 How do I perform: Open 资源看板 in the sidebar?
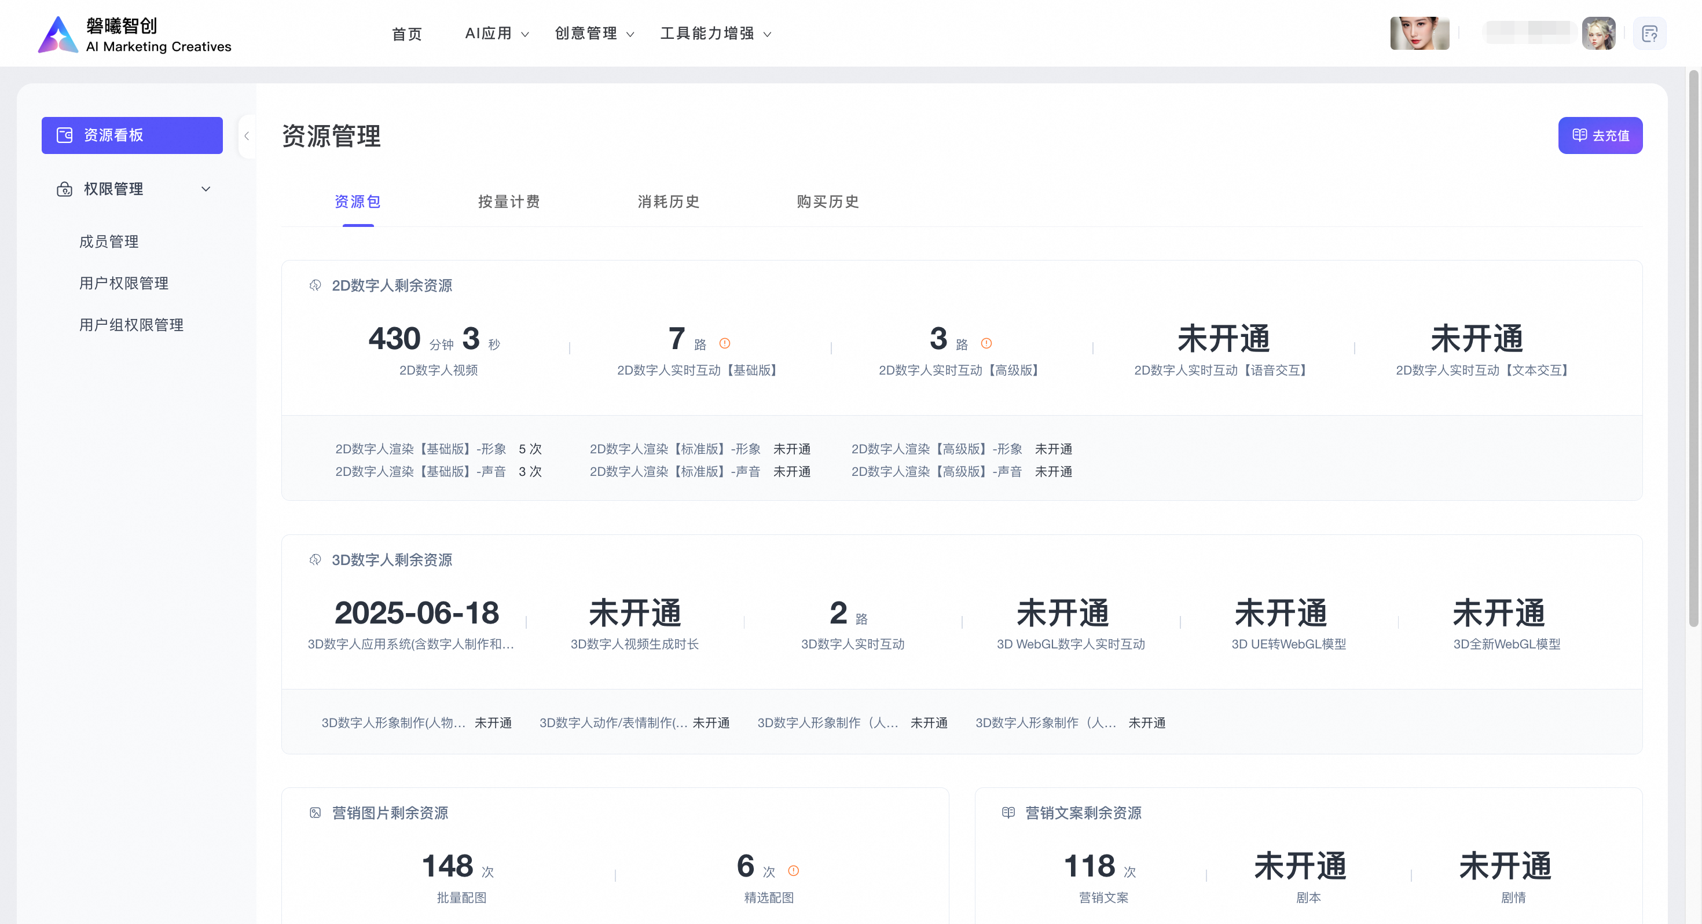132,135
